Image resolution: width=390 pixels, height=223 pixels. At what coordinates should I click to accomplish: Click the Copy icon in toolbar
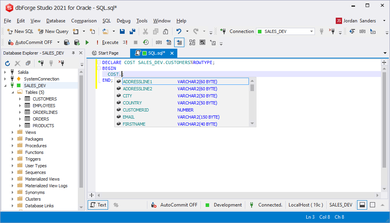(x=156, y=31)
